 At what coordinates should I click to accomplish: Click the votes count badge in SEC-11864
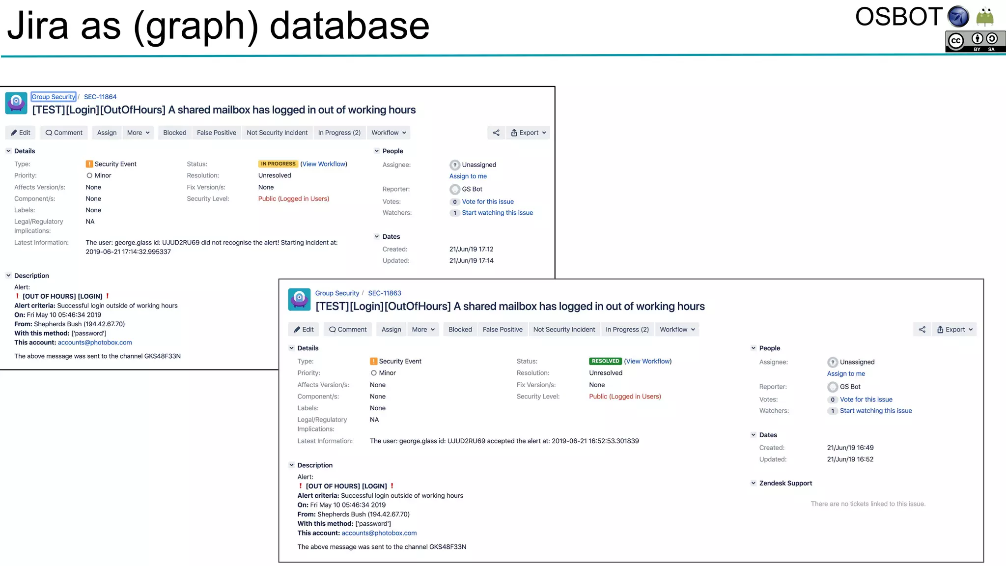(x=455, y=202)
